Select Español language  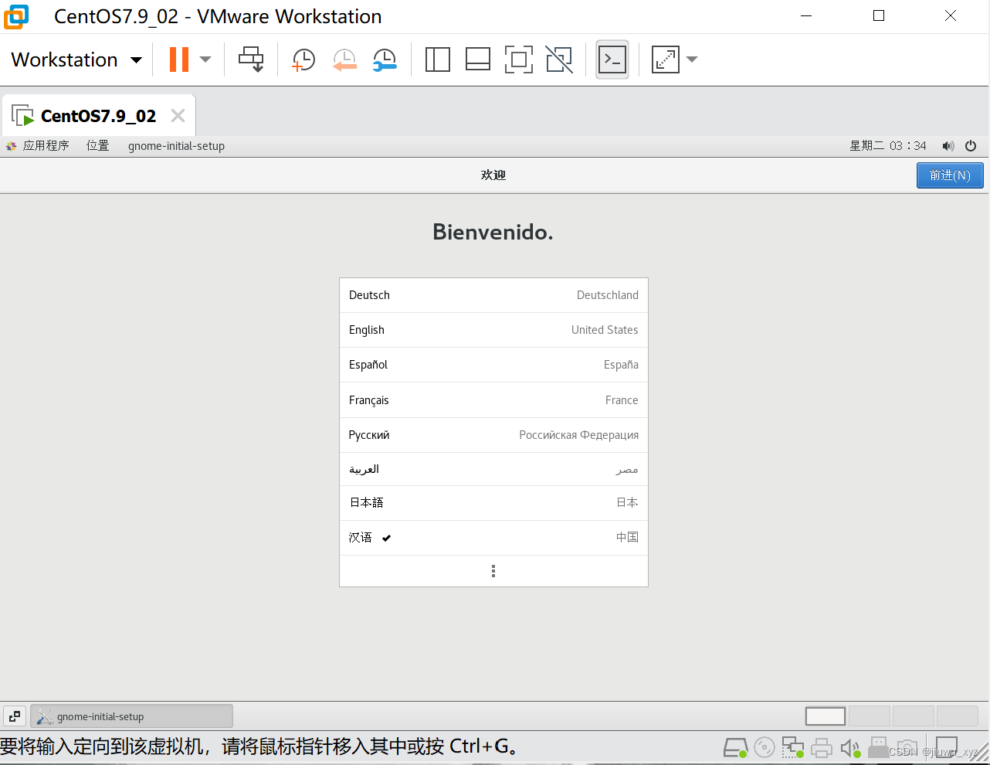click(493, 365)
